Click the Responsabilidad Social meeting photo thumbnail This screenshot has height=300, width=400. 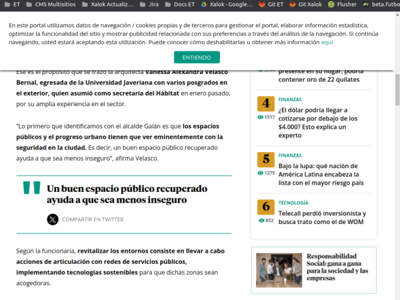279,270
